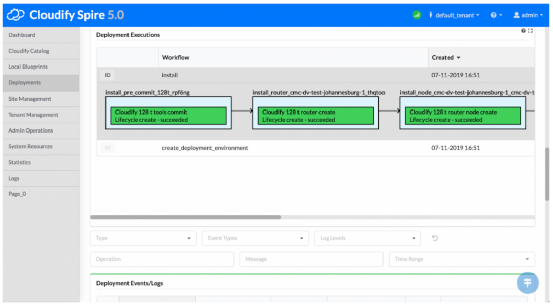Image resolution: width=553 pixels, height=308 pixels.
Task: Select Deployments in the sidebar
Action: [x=41, y=83]
